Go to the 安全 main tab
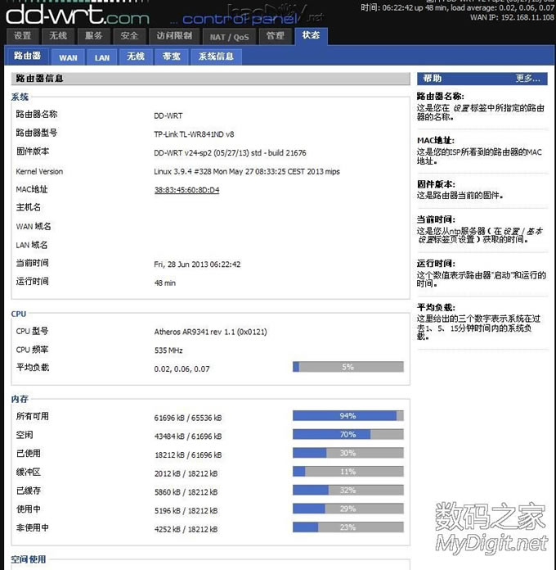 pos(129,36)
